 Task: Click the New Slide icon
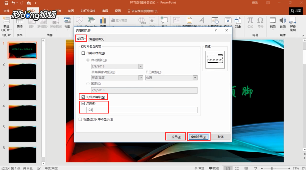point(6,20)
